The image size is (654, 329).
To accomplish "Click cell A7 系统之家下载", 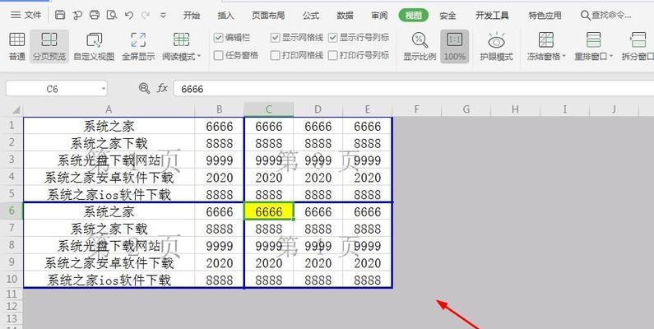I will [x=109, y=229].
